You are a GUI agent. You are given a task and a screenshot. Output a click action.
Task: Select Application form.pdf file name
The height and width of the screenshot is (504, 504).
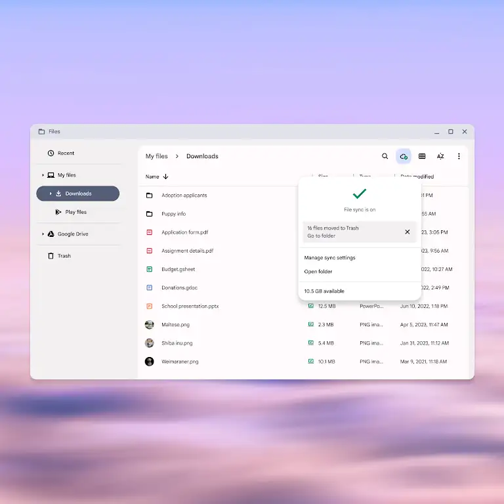pyautogui.click(x=185, y=232)
